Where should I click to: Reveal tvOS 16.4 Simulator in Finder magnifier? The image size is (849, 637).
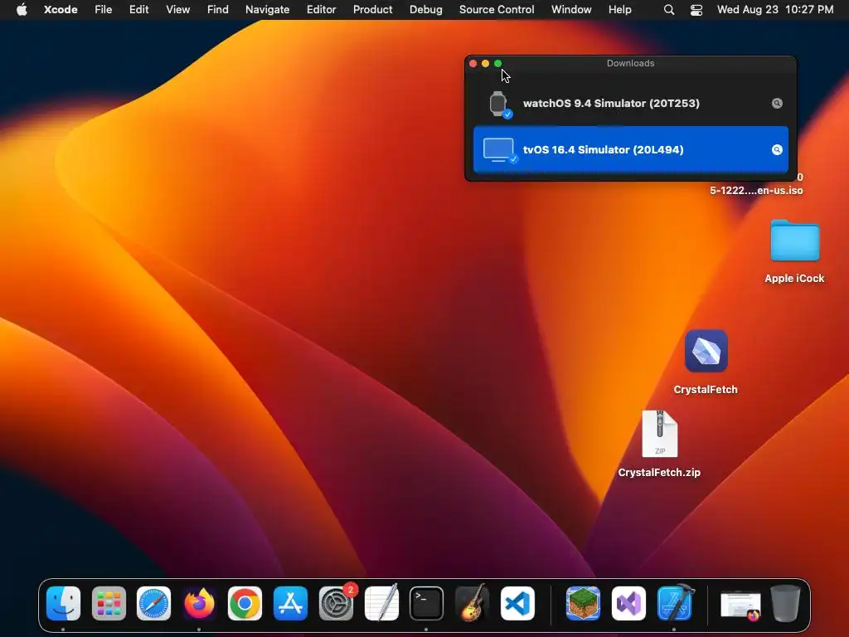coord(777,150)
